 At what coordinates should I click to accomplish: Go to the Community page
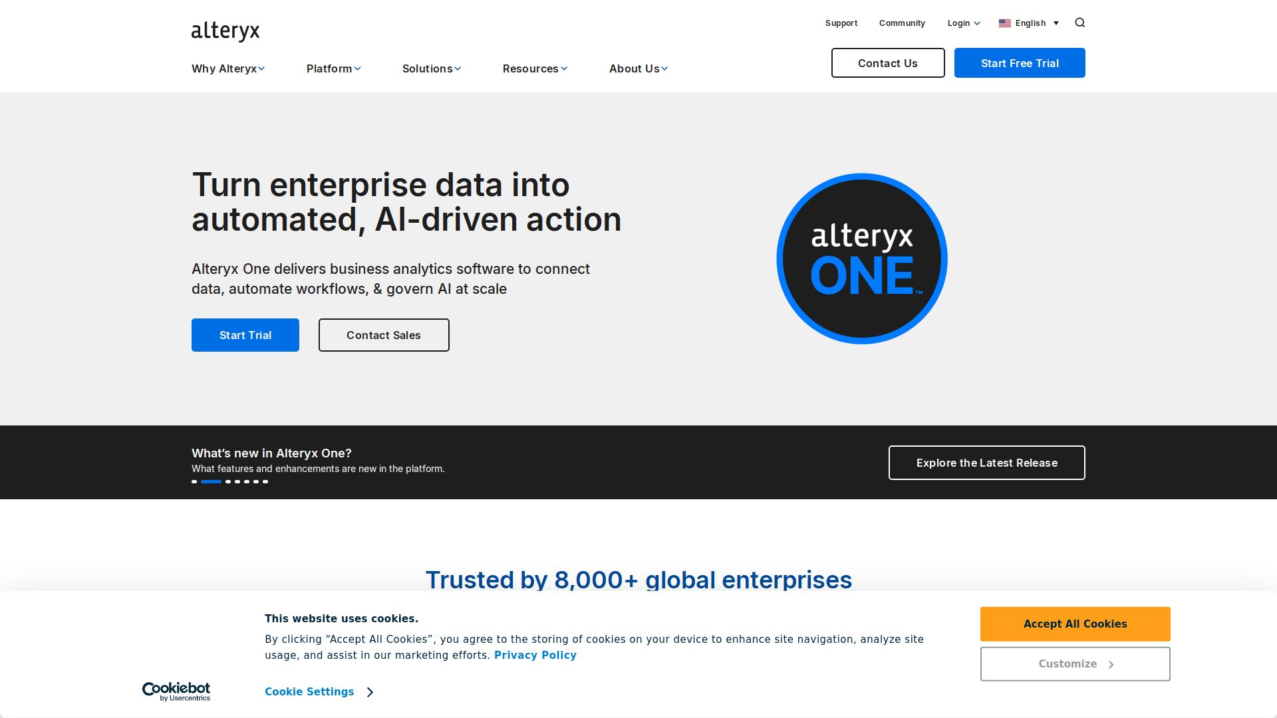pos(902,23)
